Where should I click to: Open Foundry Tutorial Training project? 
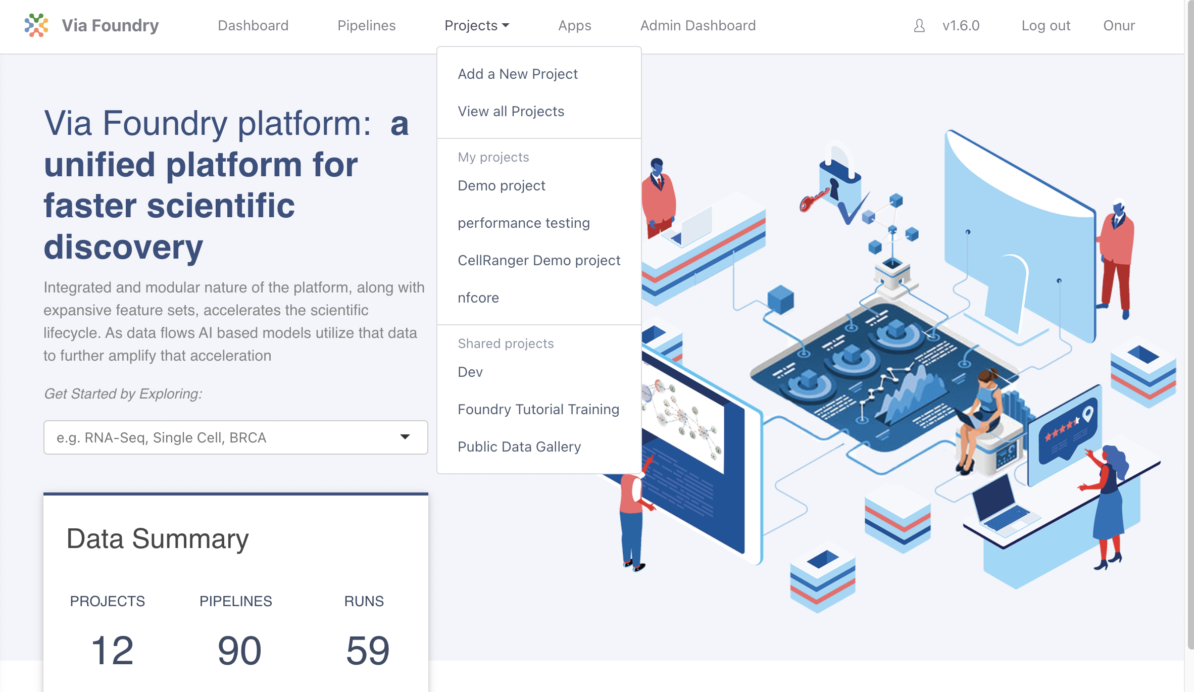[x=539, y=410]
